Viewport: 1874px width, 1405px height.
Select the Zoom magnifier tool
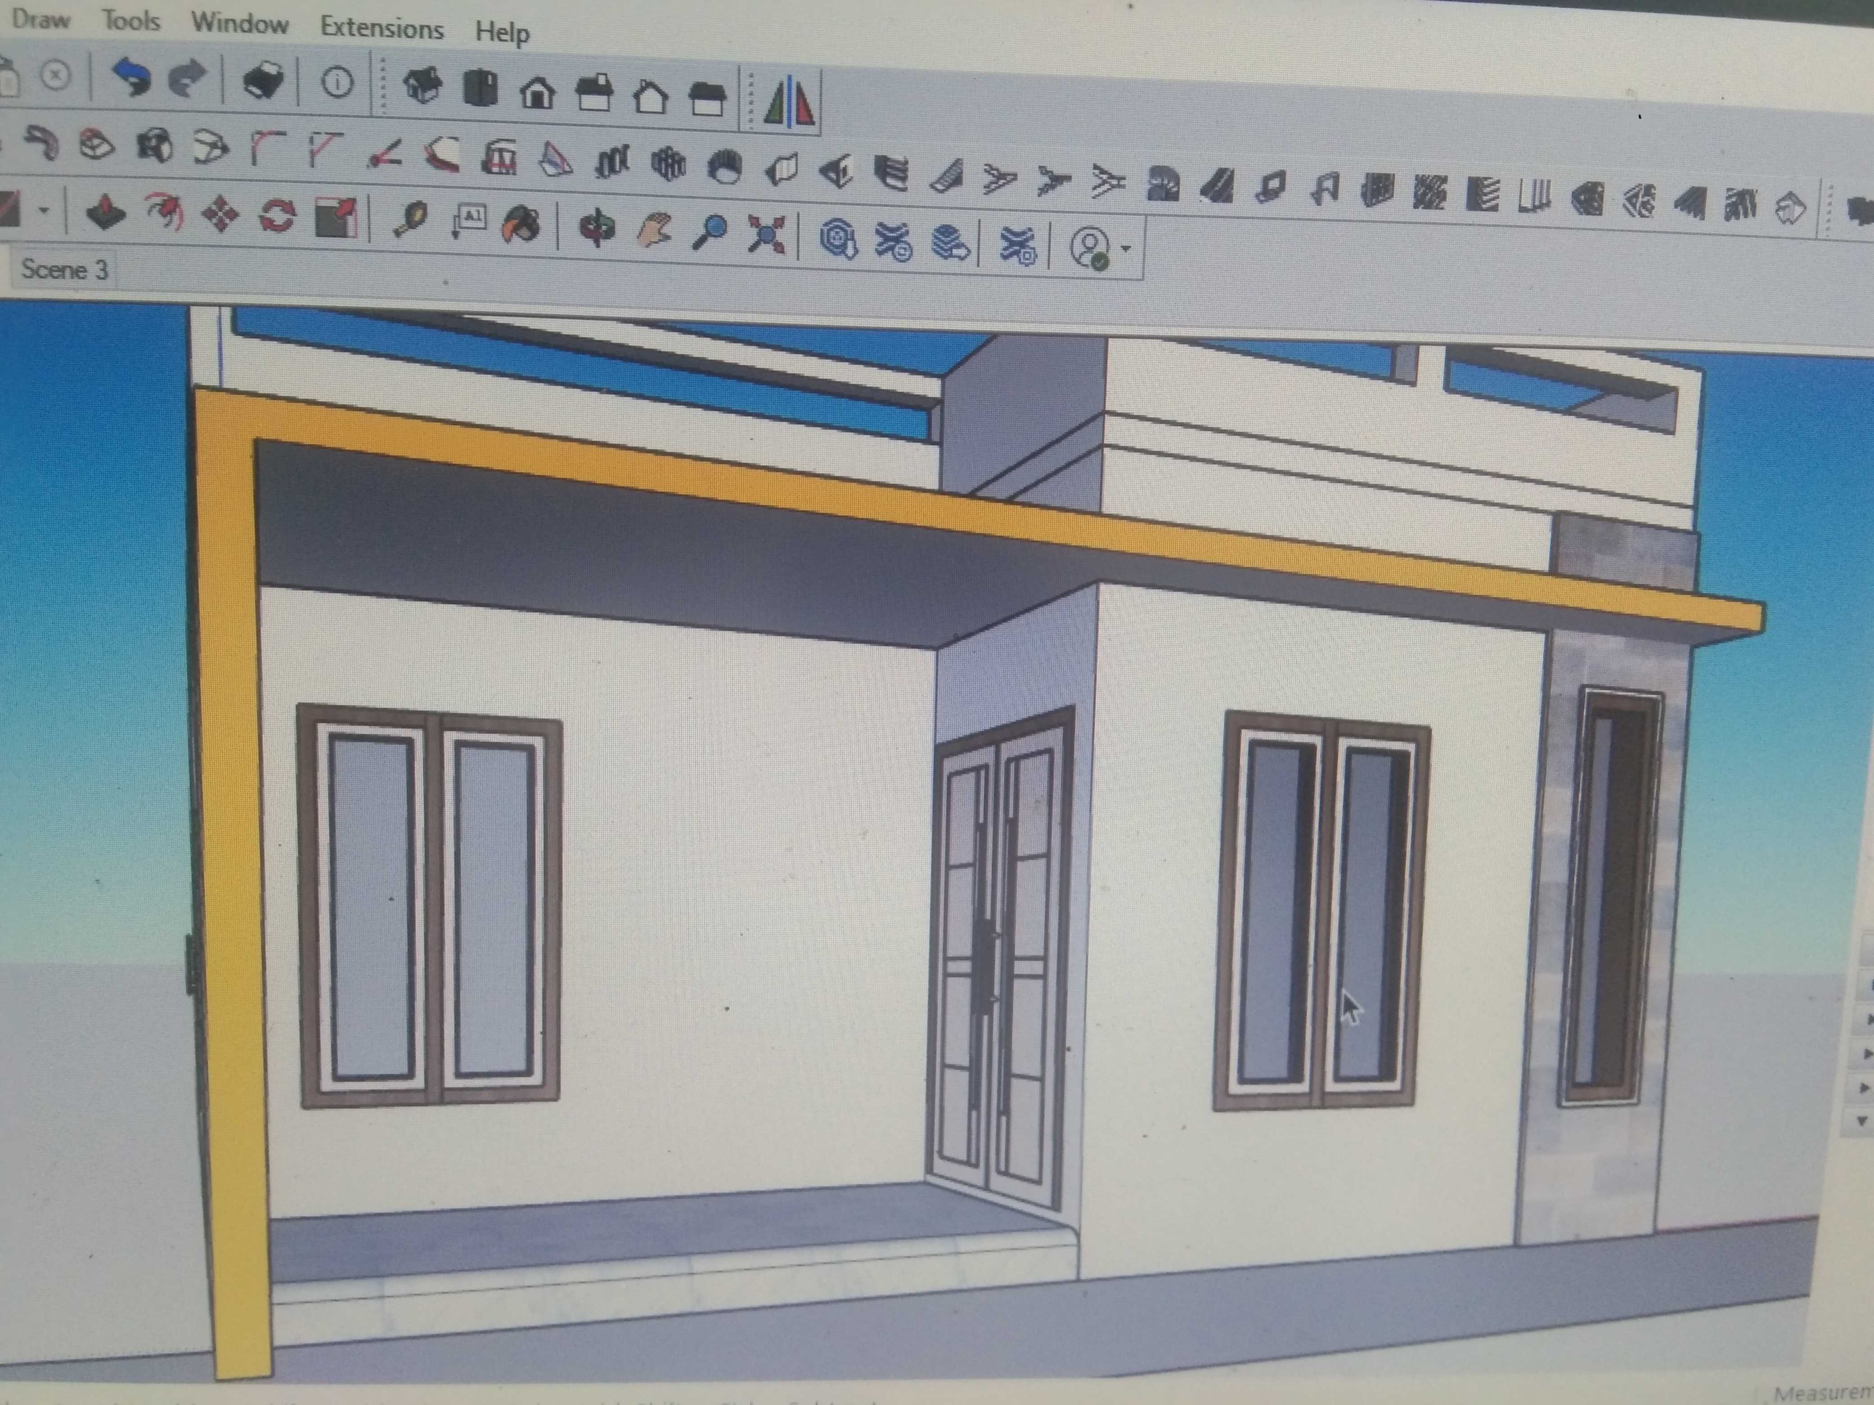(710, 232)
